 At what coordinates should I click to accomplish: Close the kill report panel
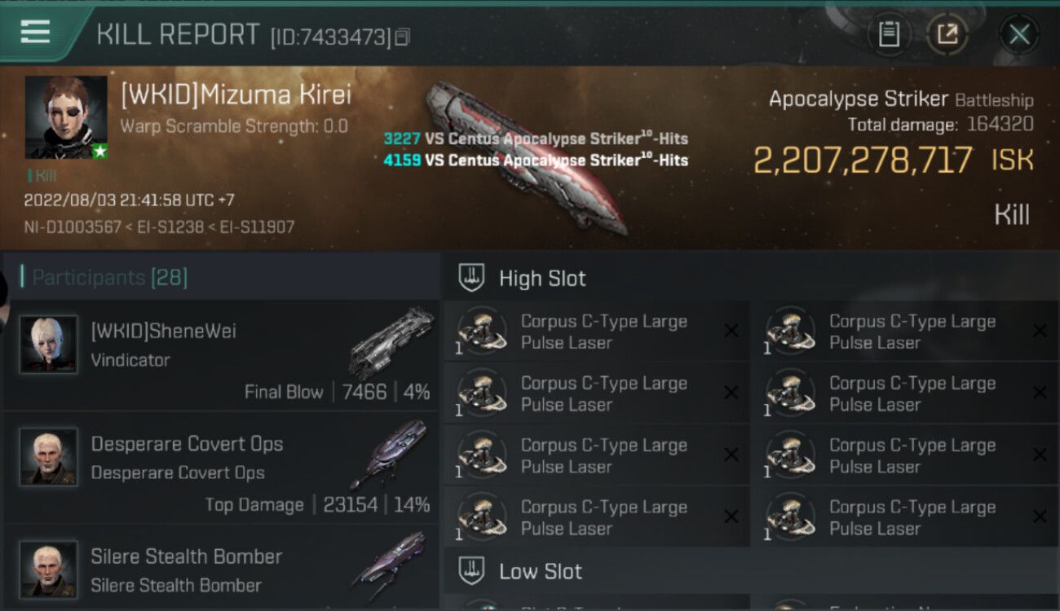pos(1019,34)
